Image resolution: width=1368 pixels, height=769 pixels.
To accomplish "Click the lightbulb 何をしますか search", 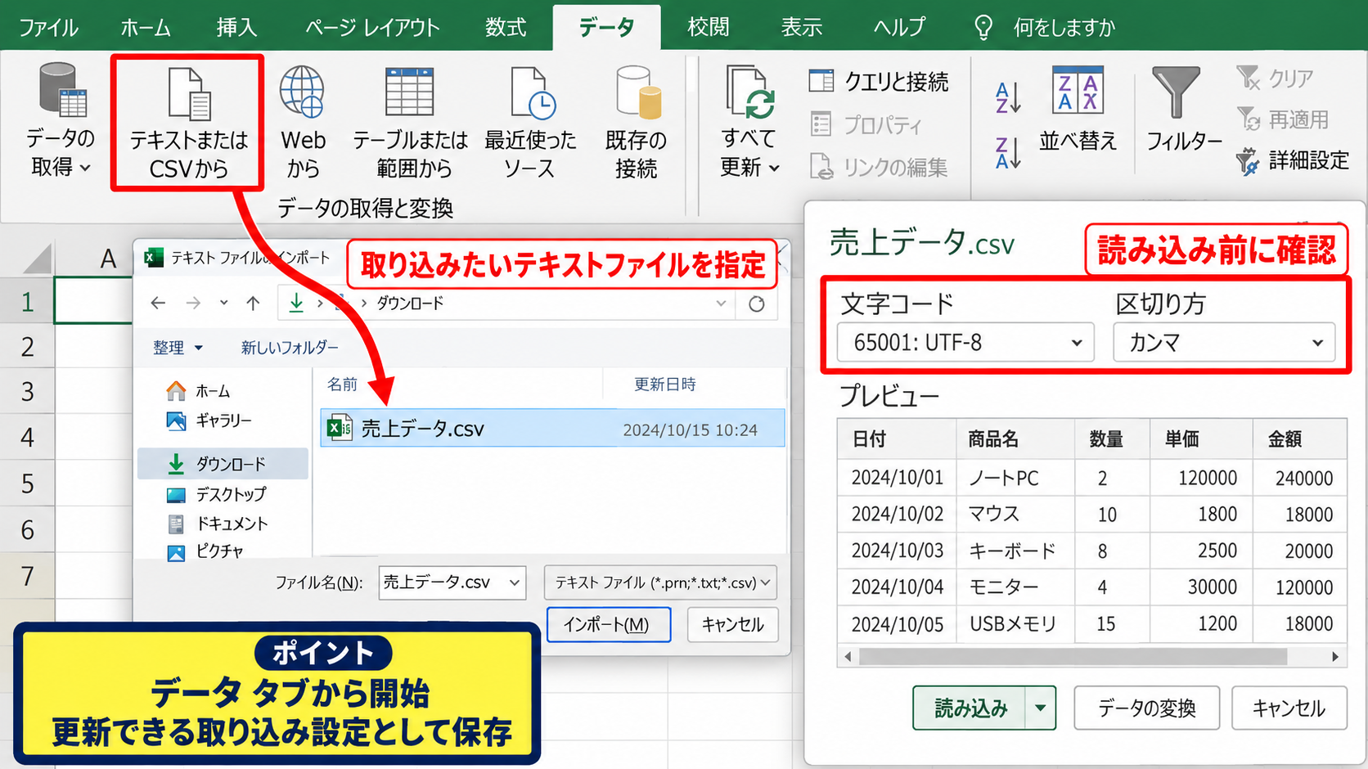I will pyautogui.click(x=1045, y=27).
